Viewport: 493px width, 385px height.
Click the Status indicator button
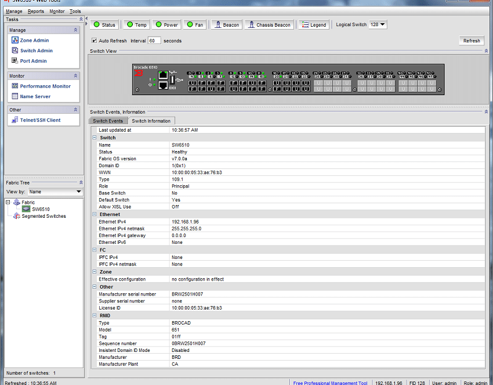tap(105, 24)
